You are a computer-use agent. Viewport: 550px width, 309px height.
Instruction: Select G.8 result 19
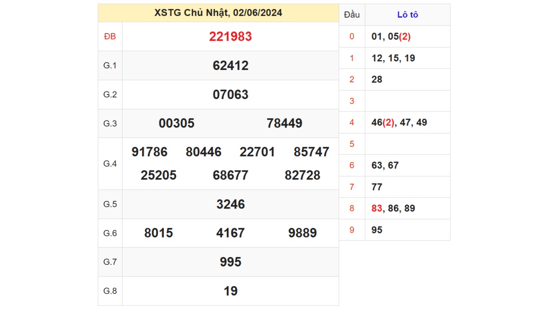click(230, 291)
